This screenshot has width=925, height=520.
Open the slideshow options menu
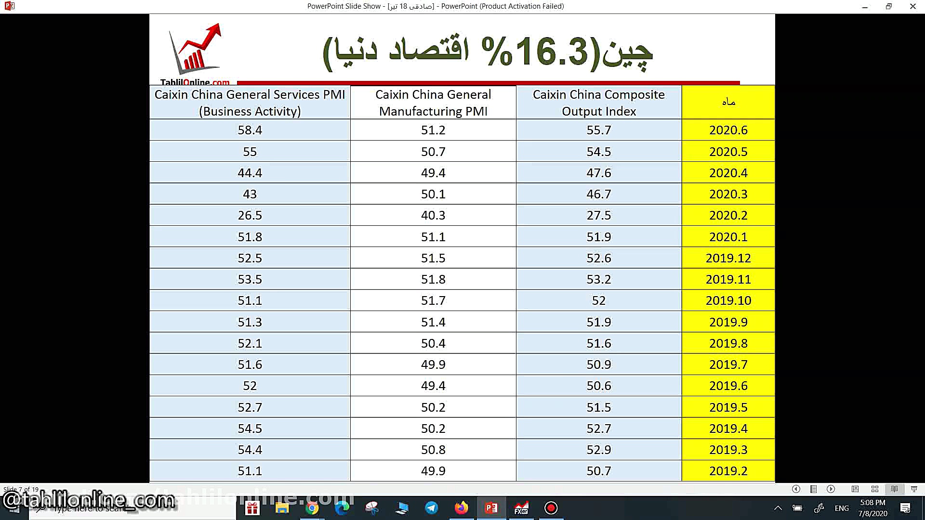pos(814,489)
